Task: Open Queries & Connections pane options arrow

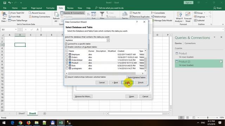Action: pos(214,37)
